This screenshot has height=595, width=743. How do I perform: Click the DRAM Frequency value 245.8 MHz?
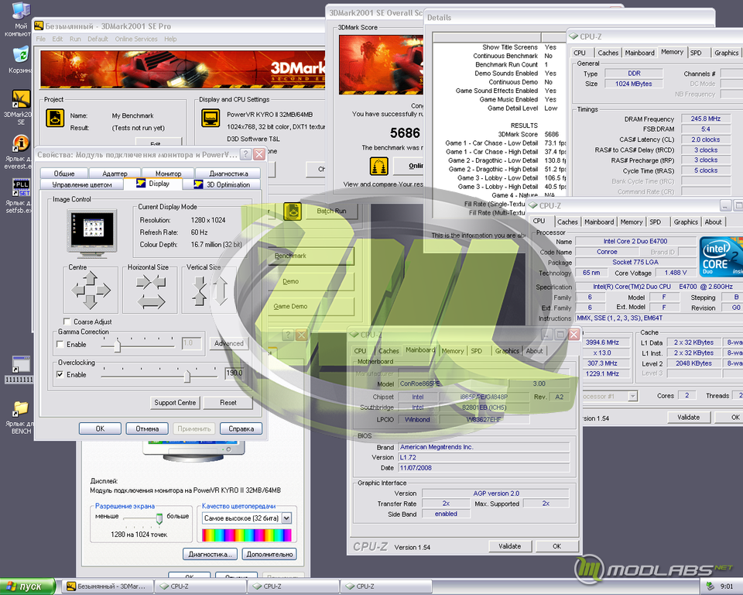tap(705, 119)
